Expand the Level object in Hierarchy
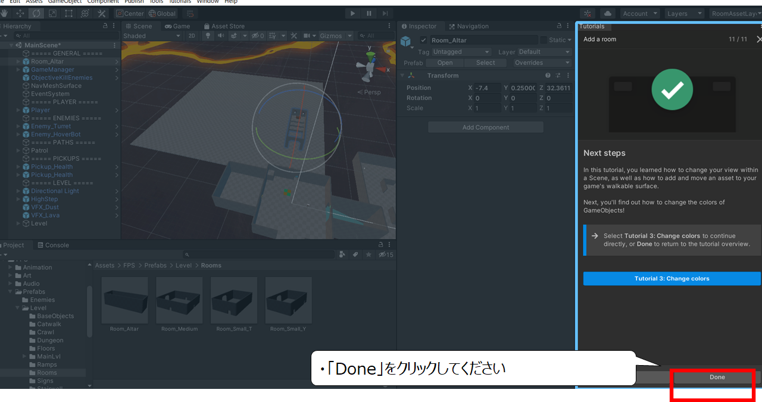Viewport: 762px width, 402px height. pos(18,223)
